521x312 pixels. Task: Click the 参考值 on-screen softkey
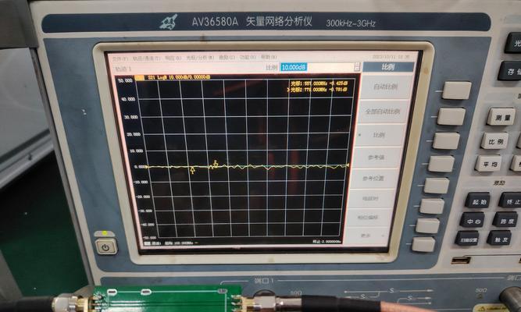click(x=376, y=157)
